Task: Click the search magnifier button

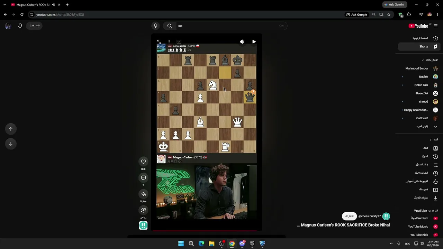Action: (170, 26)
